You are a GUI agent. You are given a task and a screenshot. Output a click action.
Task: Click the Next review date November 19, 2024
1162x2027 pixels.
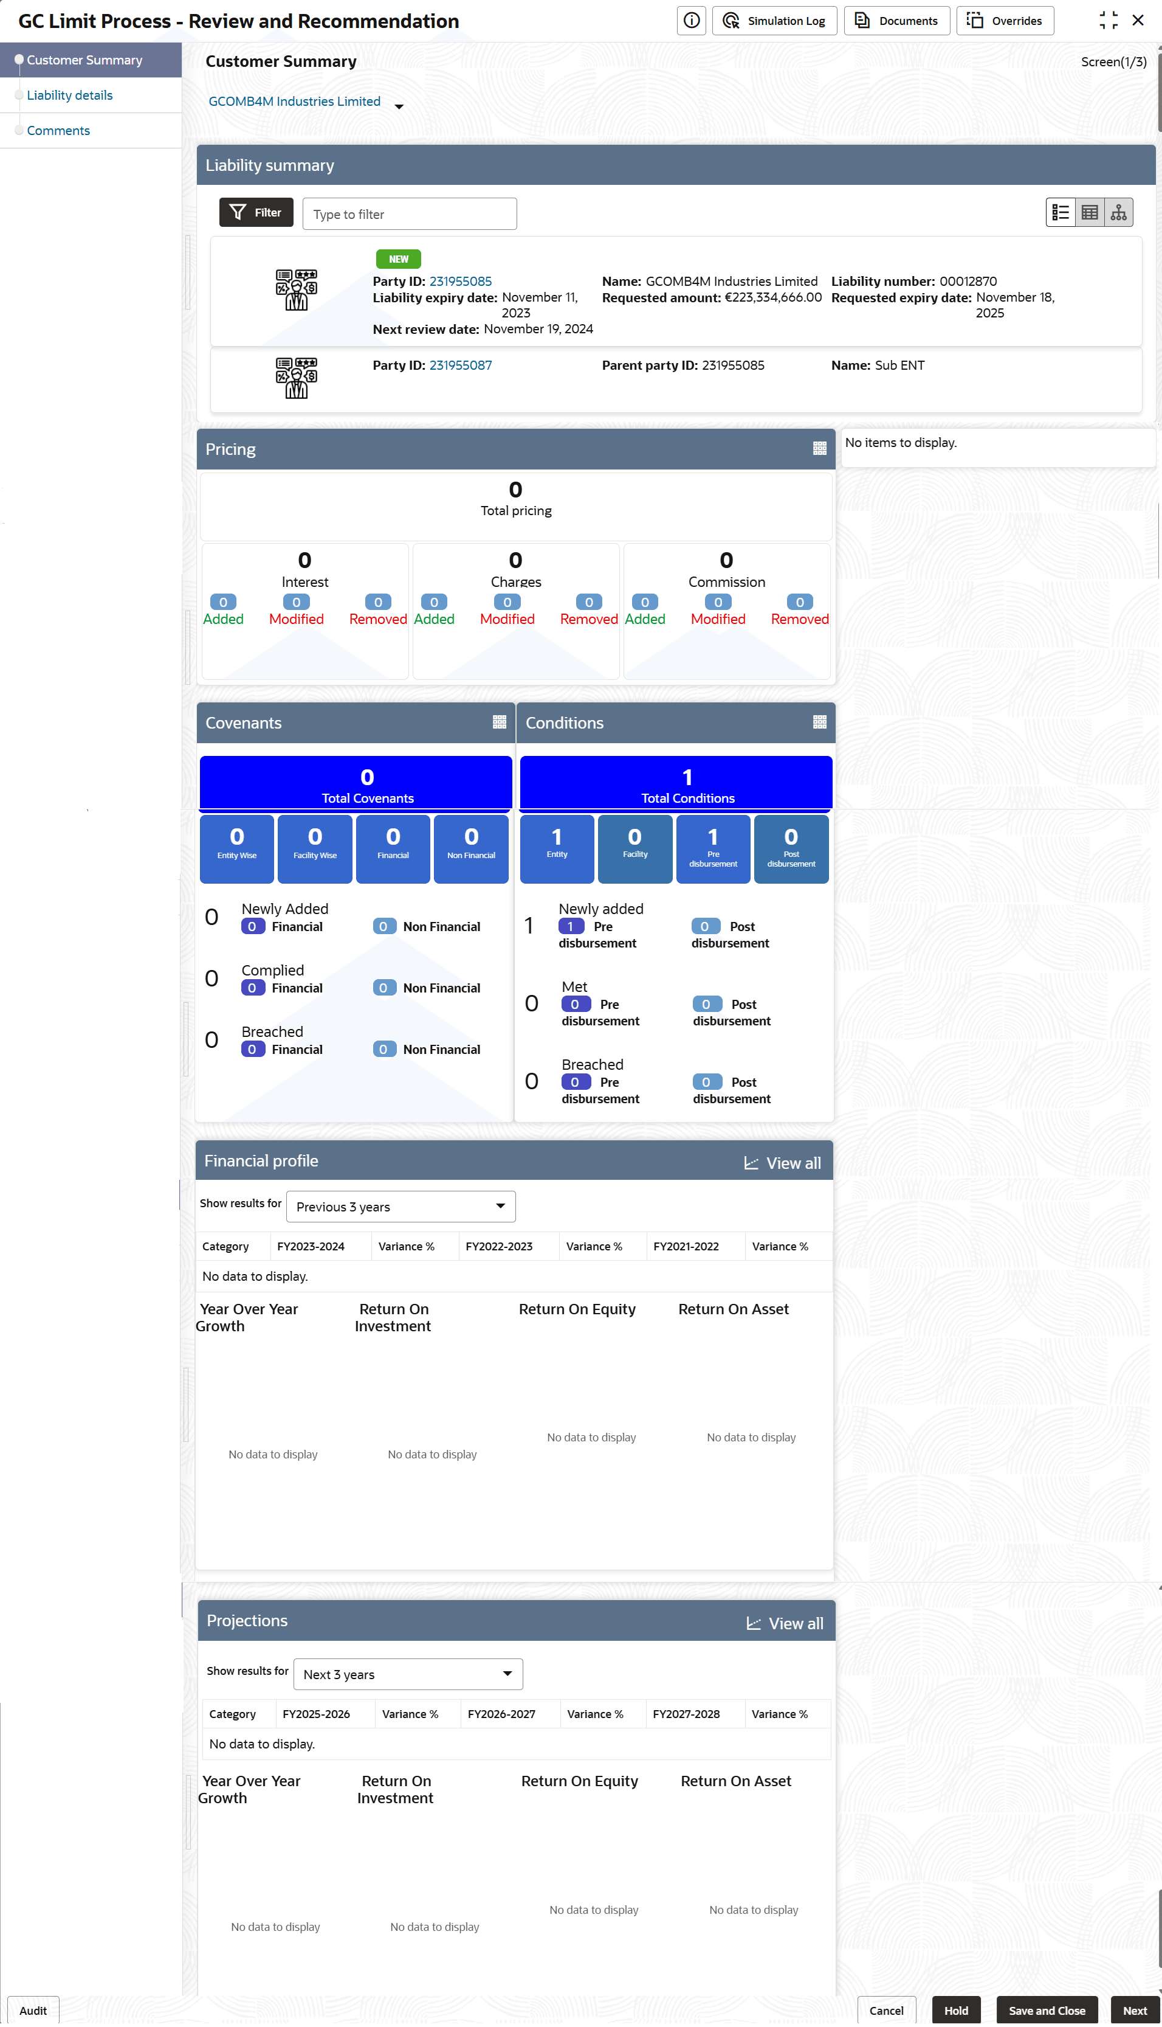coord(538,329)
